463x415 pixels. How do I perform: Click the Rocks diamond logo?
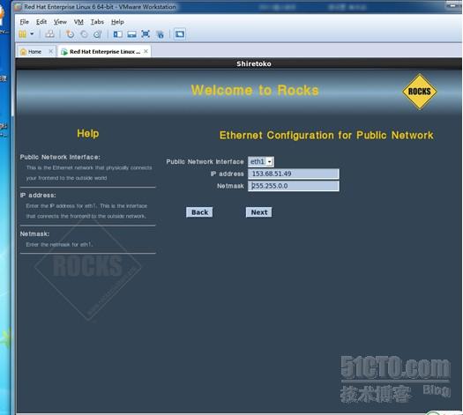(419, 92)
